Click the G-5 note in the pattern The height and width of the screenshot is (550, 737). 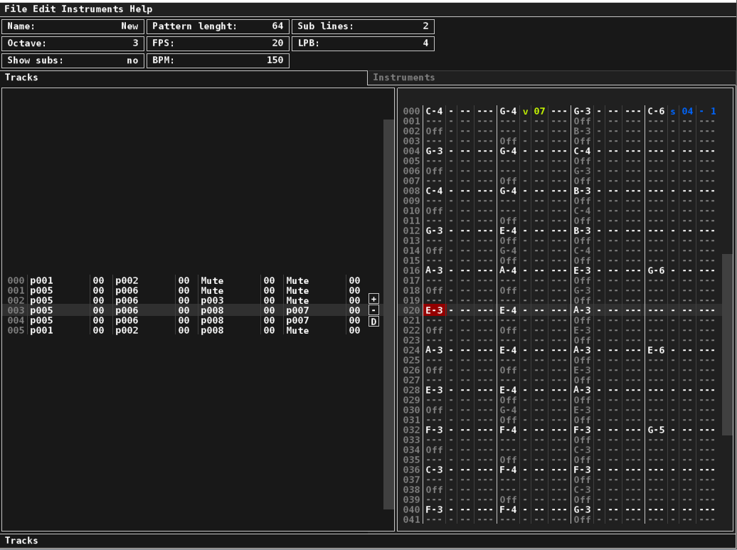(656, 430)
